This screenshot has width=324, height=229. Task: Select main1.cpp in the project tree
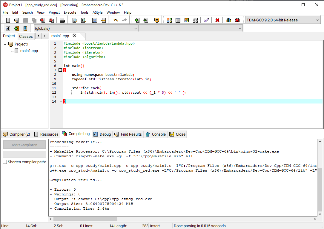tap(29, 51)
